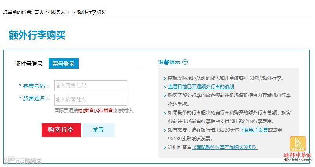The image size is (315, 167).
Task: Click the 额外行李购买 page heading
Action: (37, 35)
